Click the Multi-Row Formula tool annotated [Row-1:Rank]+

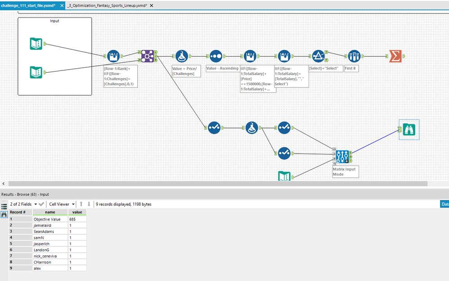[x=113, y=56]
